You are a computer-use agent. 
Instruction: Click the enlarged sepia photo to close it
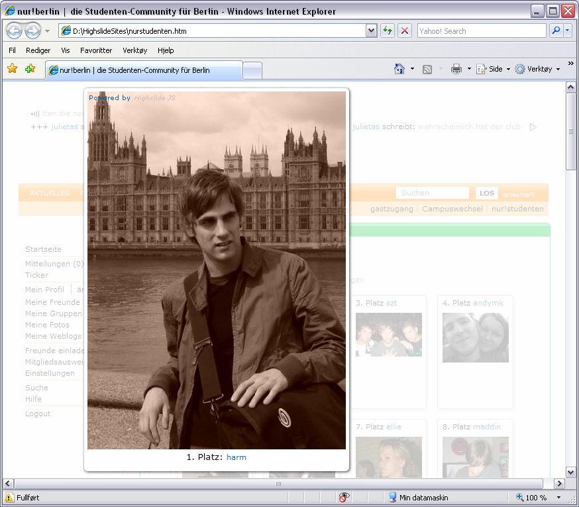click(217, 270)
